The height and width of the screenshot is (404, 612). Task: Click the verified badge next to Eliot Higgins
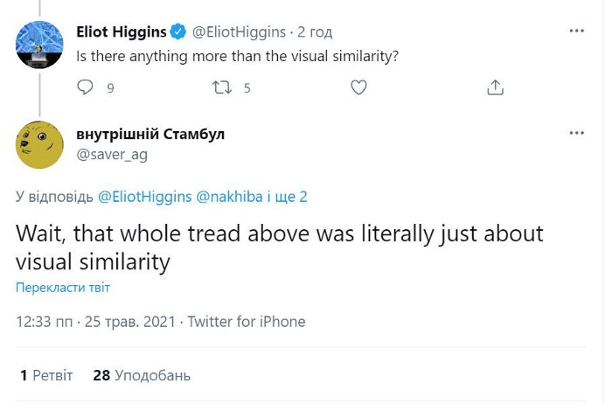(177, 32)
